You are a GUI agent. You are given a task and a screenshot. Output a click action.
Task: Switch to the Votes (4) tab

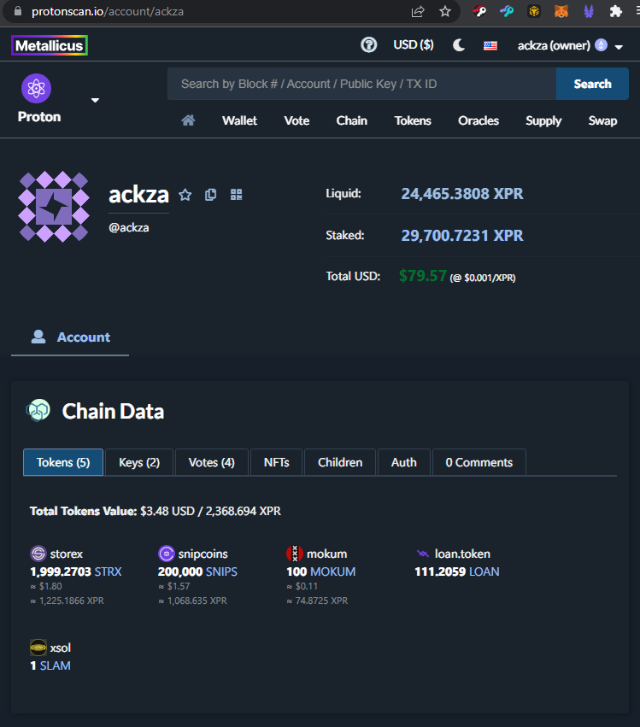tap(211, 462)
